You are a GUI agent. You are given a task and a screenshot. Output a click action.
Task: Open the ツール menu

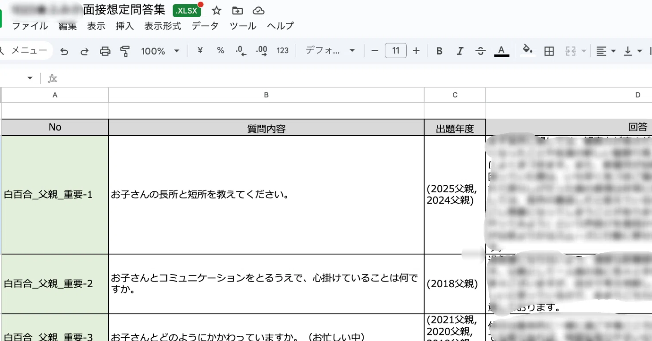pyautogui.click(x=243, y=26)
